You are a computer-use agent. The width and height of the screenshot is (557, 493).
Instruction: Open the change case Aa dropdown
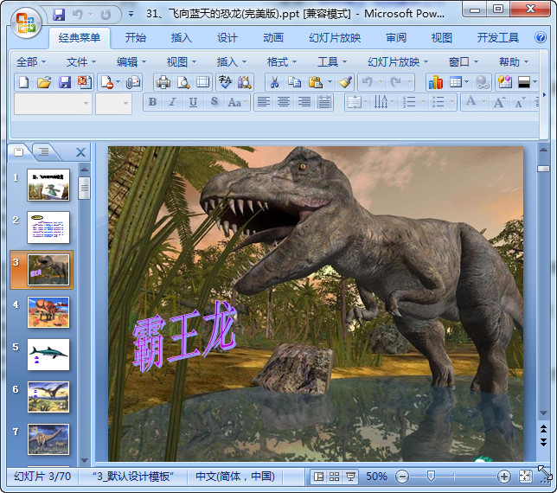click(237, 102)
